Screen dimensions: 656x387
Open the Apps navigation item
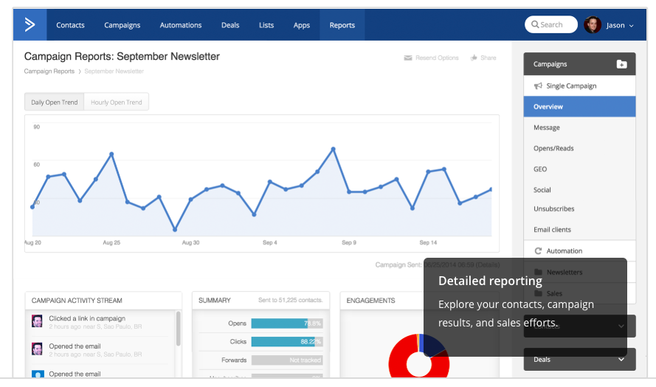(x=302, y=25)
